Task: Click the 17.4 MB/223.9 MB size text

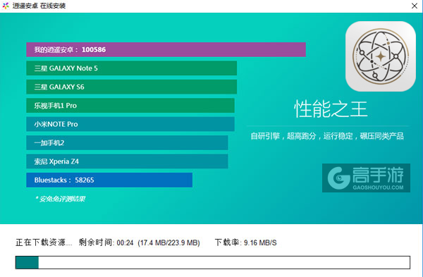Action: pyautogui.click(x=168, y=242)
